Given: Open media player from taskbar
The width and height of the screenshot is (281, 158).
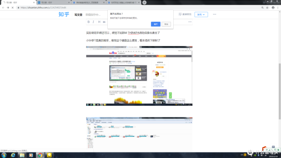Looking at the screenshot, I should click(31, 155).
